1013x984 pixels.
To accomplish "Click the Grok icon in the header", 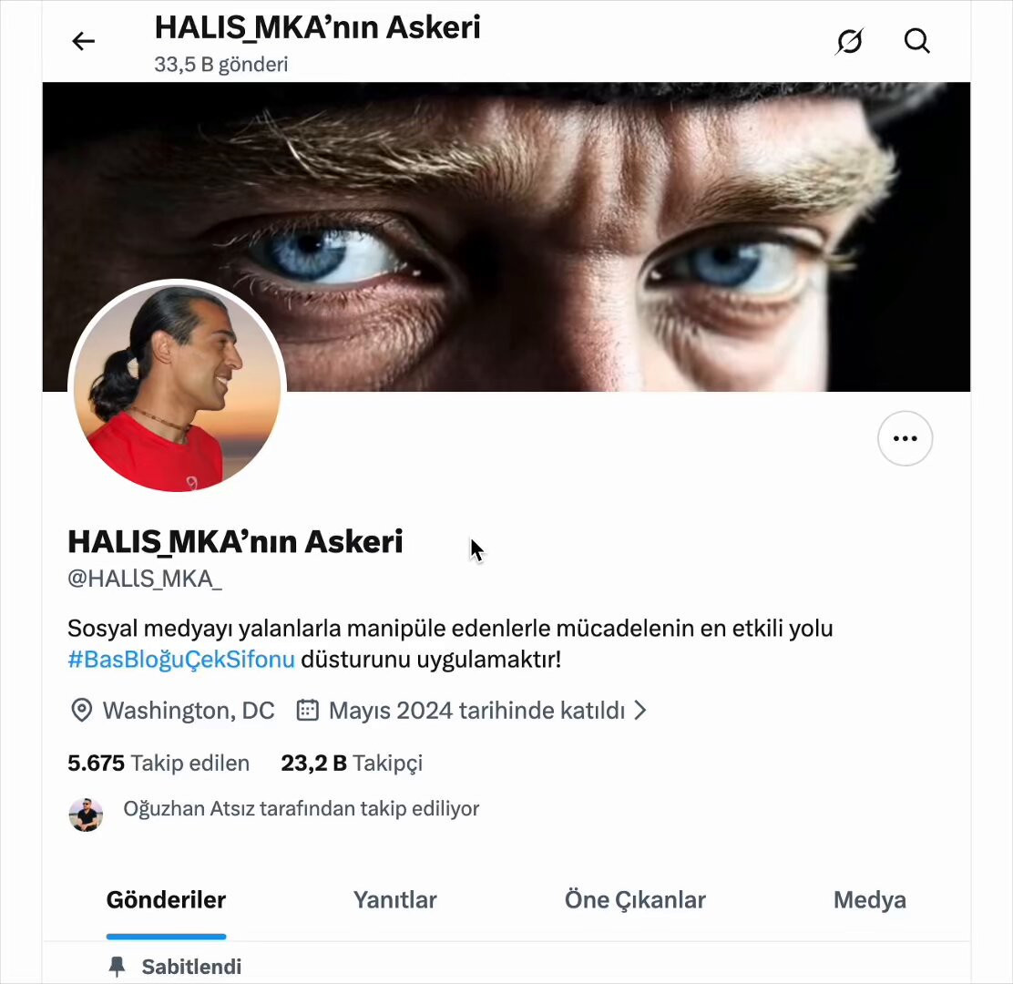I will pos(849,41).
